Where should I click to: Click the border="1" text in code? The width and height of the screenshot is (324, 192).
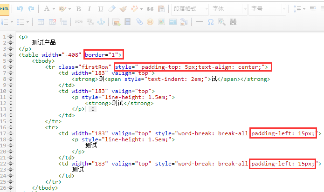pos(104,55)
